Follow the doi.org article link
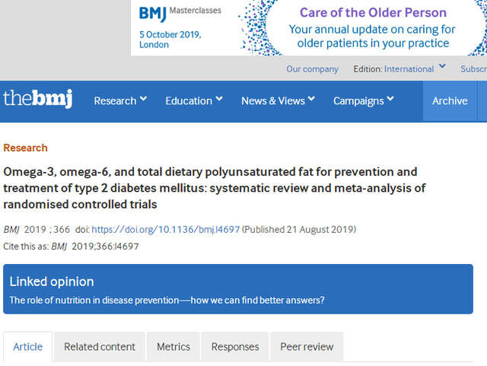487x366 pixels. pyautogui.click(x=164, y=229)
